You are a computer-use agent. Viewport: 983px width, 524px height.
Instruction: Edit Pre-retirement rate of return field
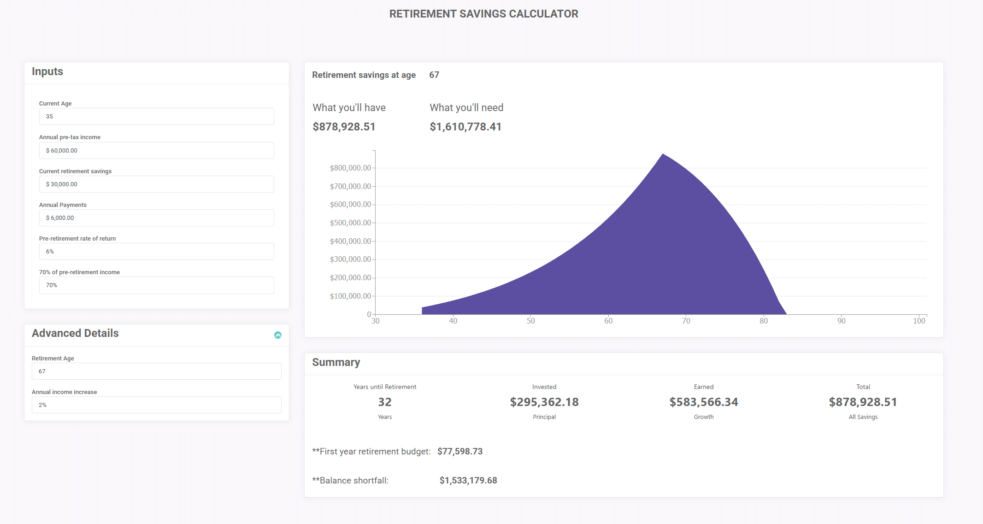click(x=156, y=252)
